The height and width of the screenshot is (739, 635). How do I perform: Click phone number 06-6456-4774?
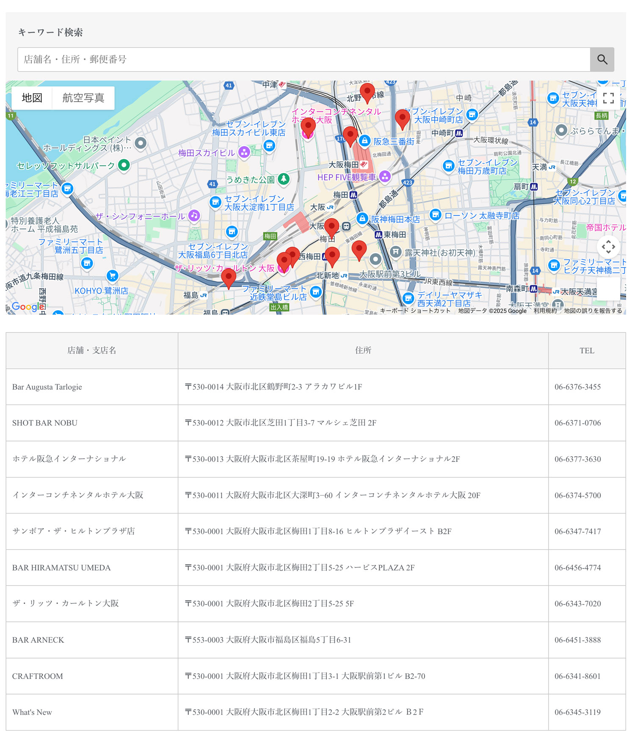[x=578, y=568]
